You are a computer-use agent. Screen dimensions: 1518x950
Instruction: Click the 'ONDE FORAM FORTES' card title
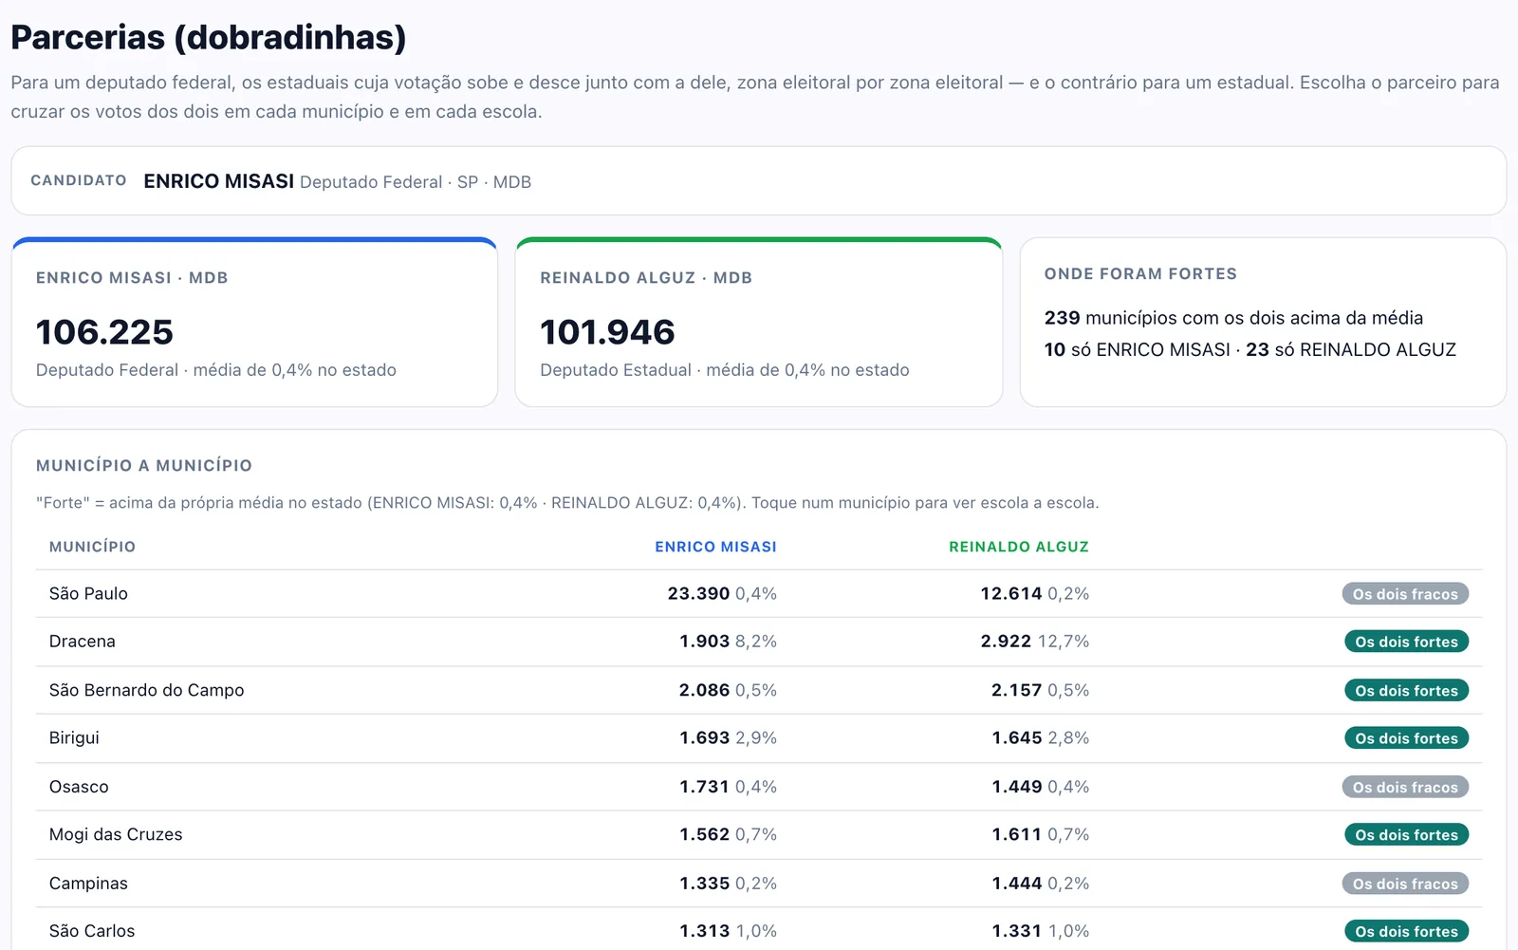tap(1140, 273)
